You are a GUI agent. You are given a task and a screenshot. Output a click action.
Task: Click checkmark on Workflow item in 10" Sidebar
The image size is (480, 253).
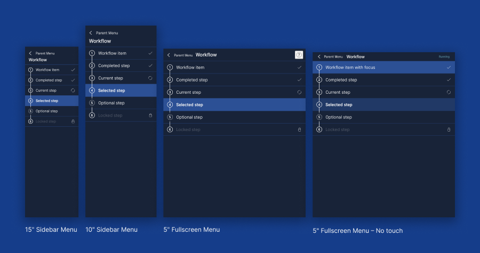(x=150, y=53)
